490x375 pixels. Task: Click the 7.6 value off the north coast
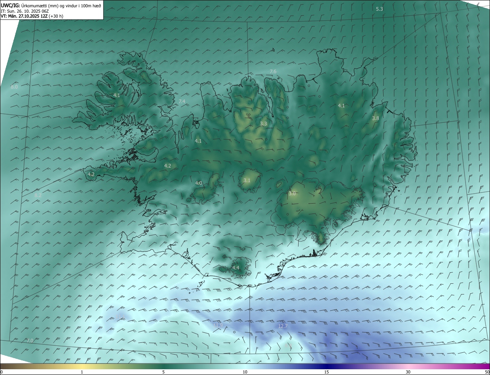pos(273,72)
